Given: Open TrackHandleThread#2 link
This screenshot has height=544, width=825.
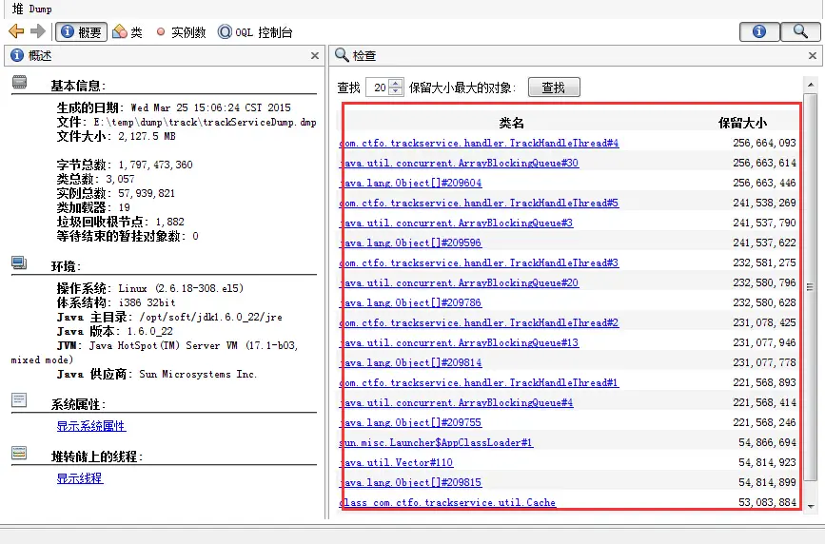Looking at the screenshot, I should [x=479, y=323].
